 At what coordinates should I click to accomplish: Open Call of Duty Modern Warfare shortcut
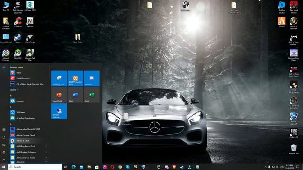[294, 40]
